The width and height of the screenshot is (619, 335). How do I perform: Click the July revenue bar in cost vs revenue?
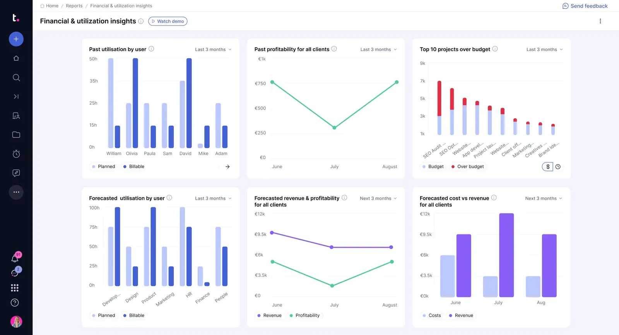pyautogui.click(x=506, y=255)
